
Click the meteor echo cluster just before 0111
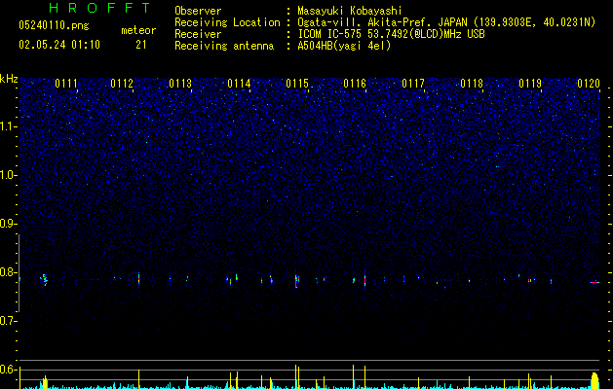(45, 280)
